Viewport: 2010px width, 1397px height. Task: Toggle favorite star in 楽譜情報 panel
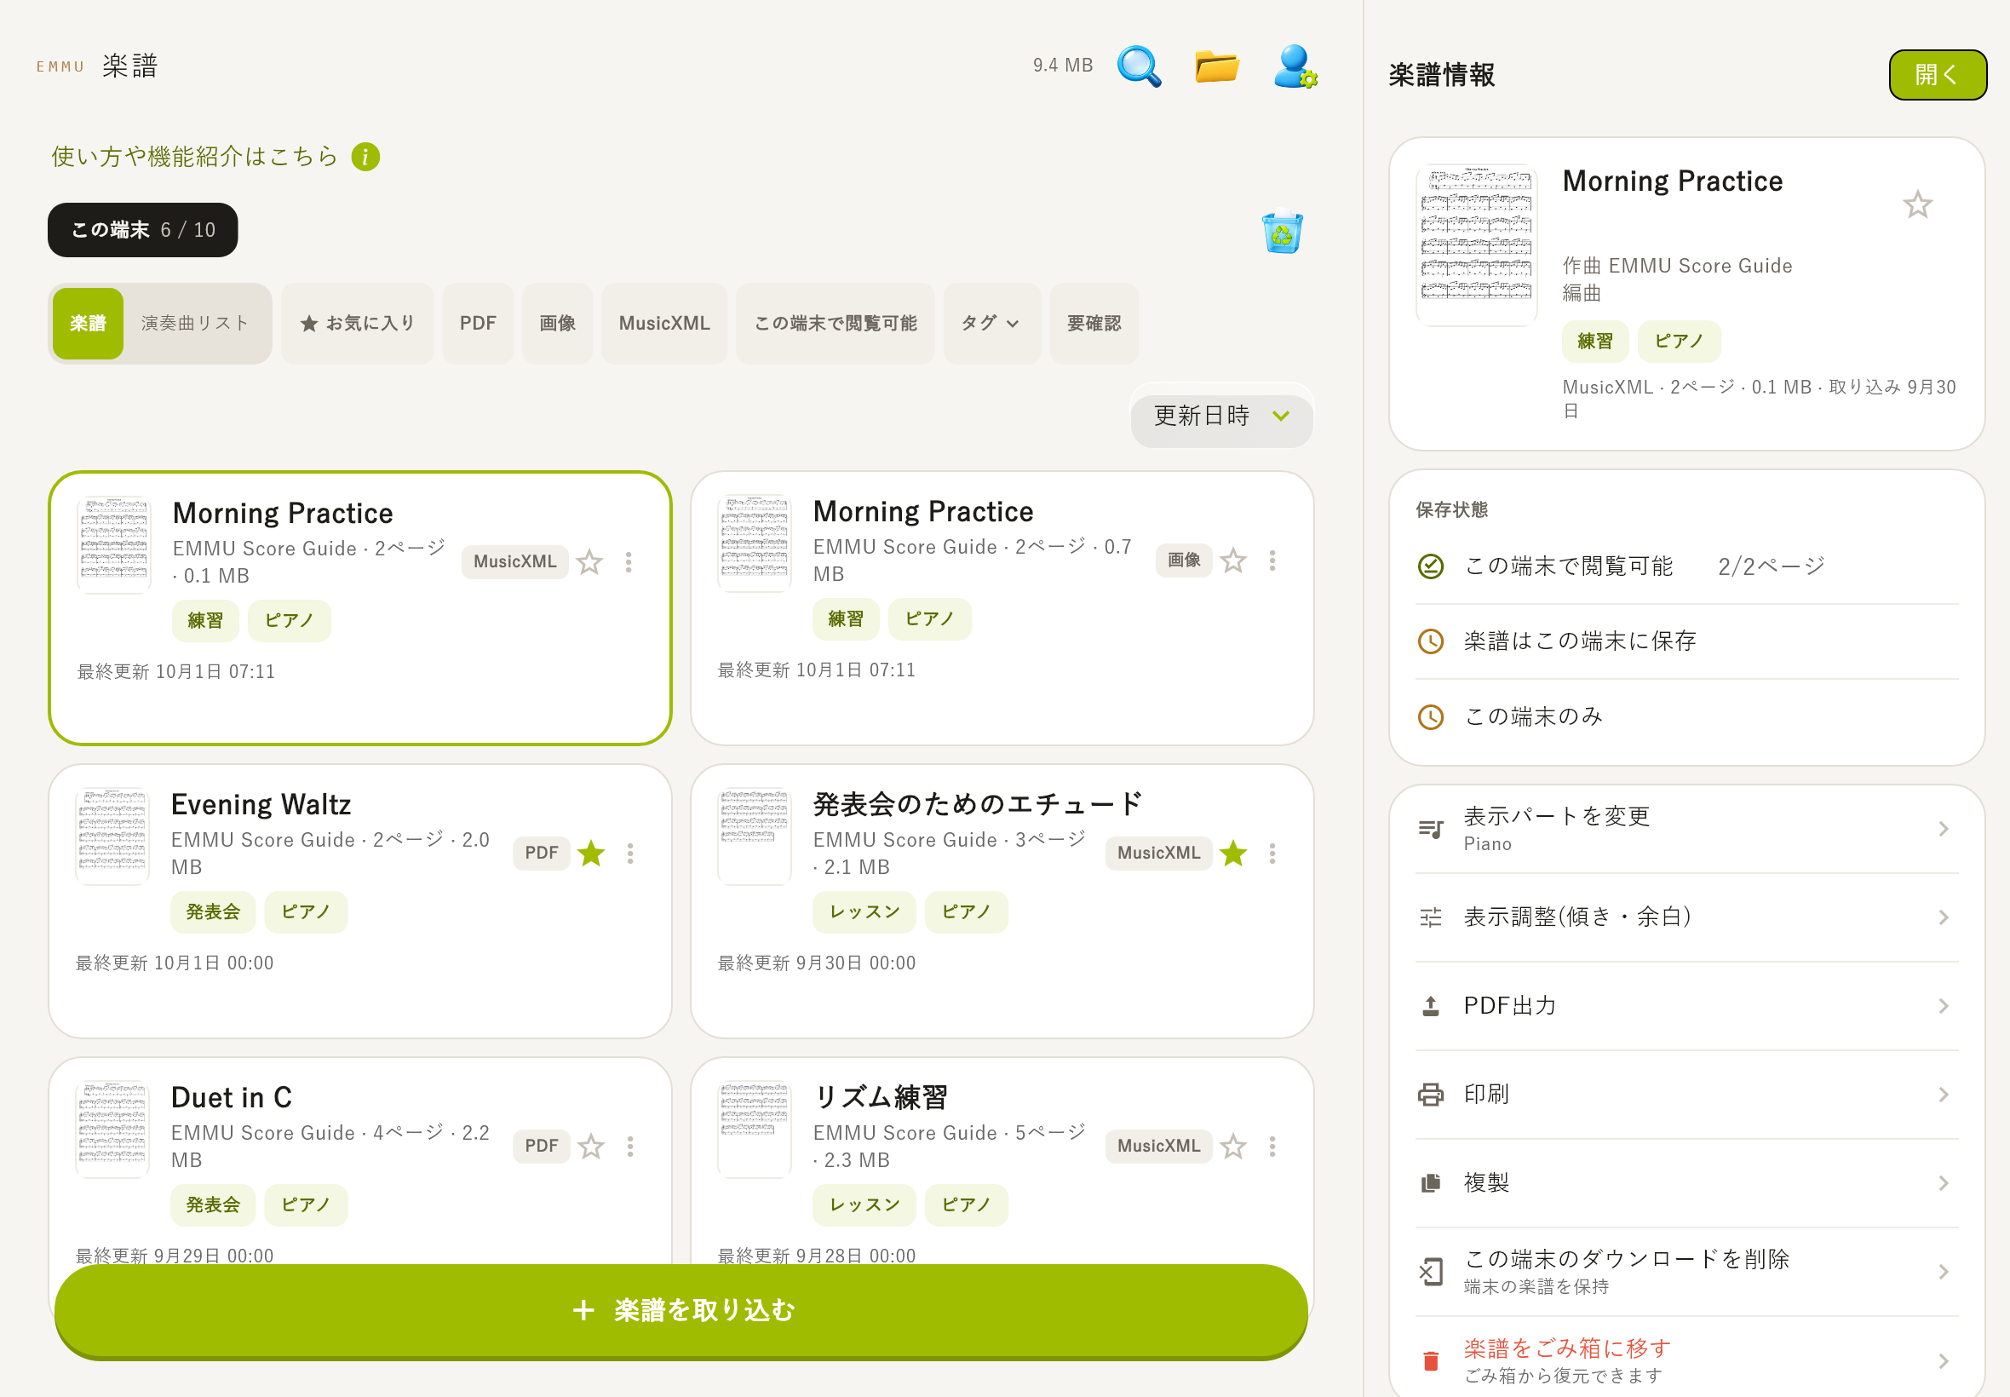pyautogui.click(x=1916, y=204)
